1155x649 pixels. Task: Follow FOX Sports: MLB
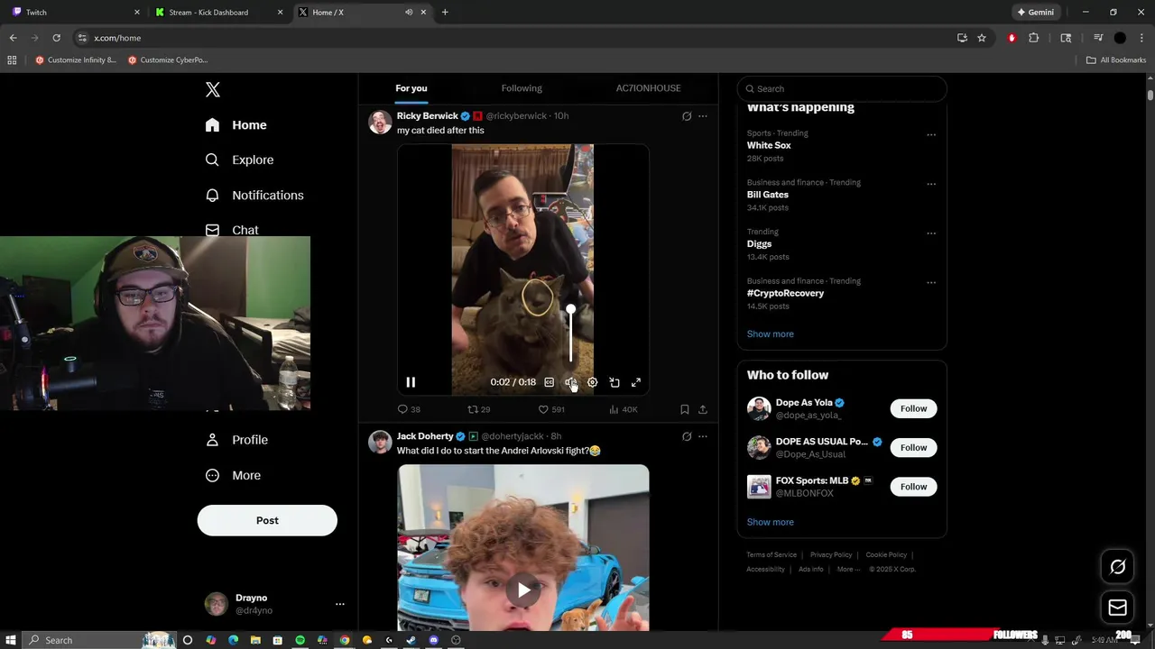(x=913, y=487)
